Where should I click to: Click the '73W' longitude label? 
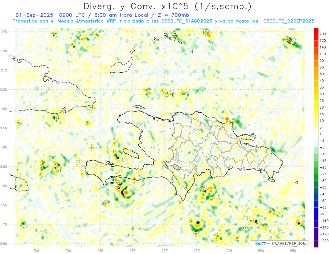[132, 250]
